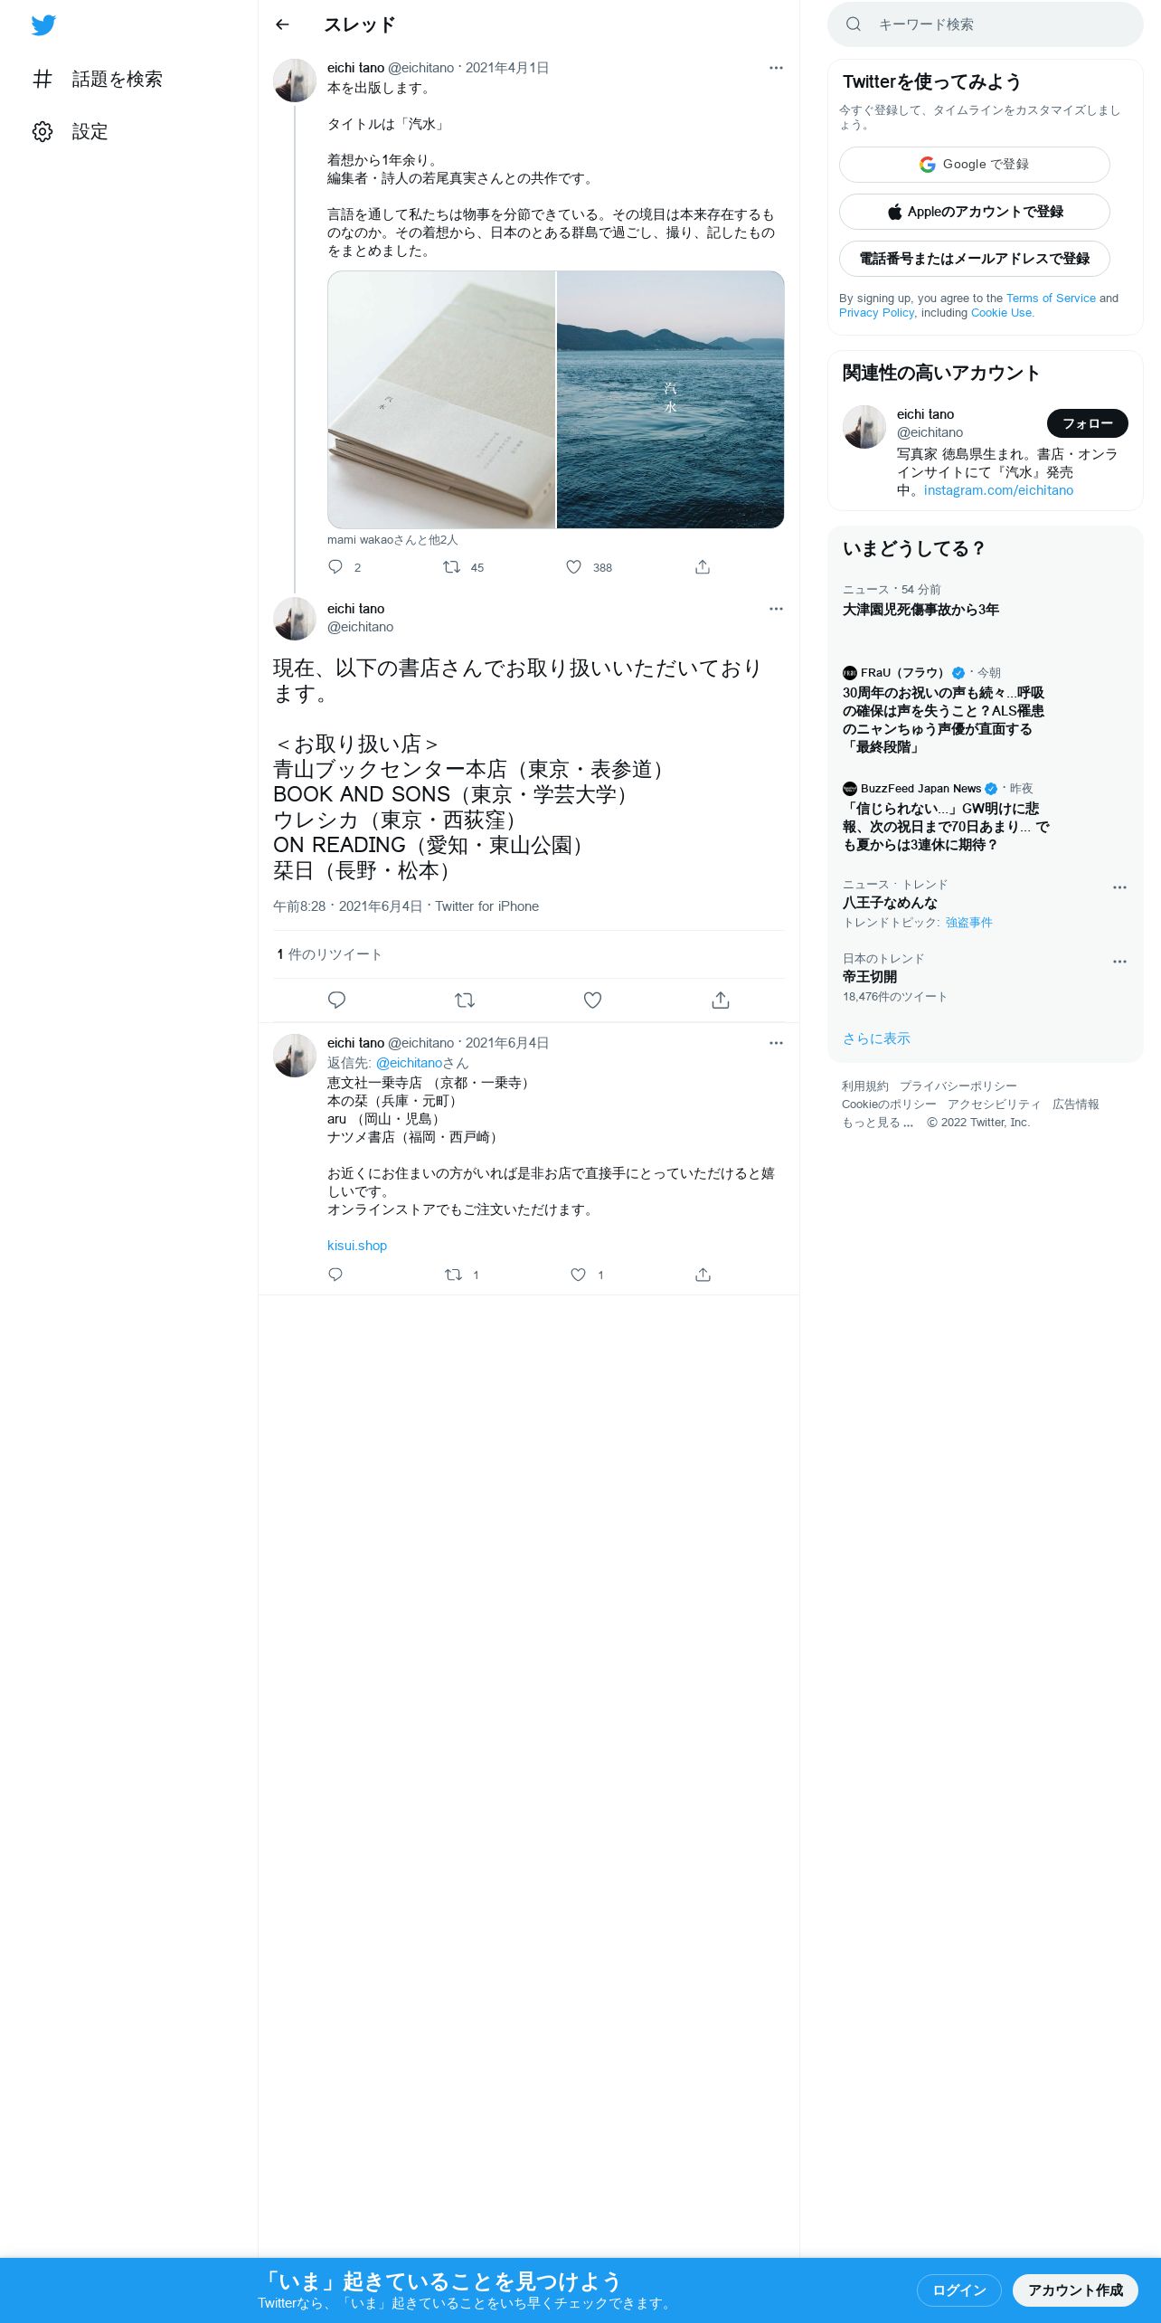Open the sea photo with 汽水 text
The image size is (1161, 2323).
coord(670,400)
